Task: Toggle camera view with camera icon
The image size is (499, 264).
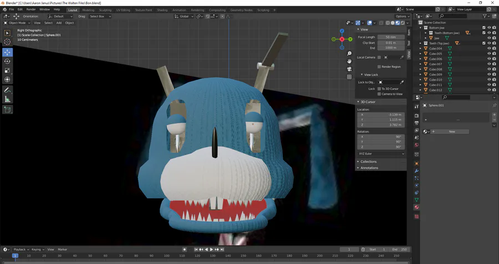Action: point(349,69)
